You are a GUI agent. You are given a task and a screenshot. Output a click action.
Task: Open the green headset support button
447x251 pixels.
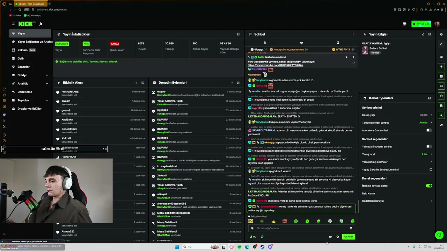point(439,235)
